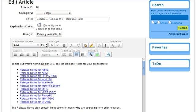The width and height of the screenshot is (196, 112).
Task: Open Release Notes for HP PA-RISC
Action: click(x=38, y=76)
